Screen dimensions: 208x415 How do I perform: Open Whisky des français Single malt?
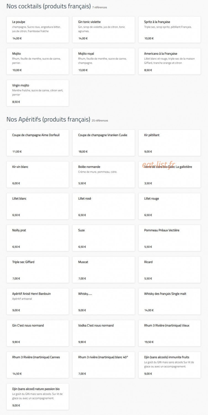pos(170,302)
